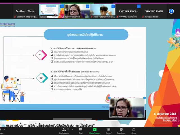
Task: Click bullet line mentioning 1-2 หน้า
Action: pyautogui.click(x=67, y=89)
